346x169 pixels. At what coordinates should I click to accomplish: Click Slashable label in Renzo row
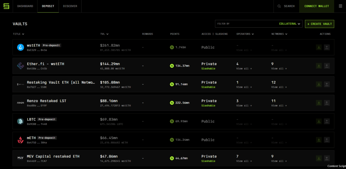click(x=208, y=105)
